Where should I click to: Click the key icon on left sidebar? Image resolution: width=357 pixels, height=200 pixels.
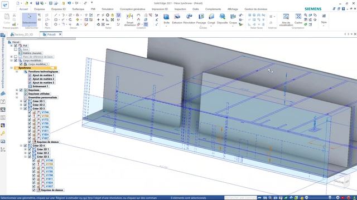(x=3, y=133)
